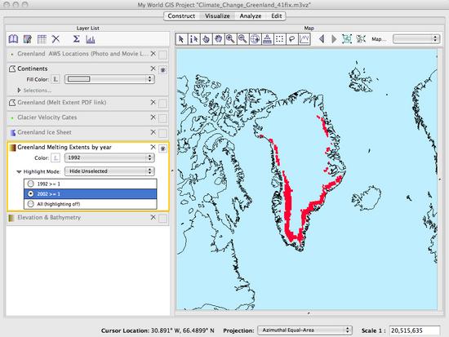Hide the Continents layer

(x=163, y=70)
